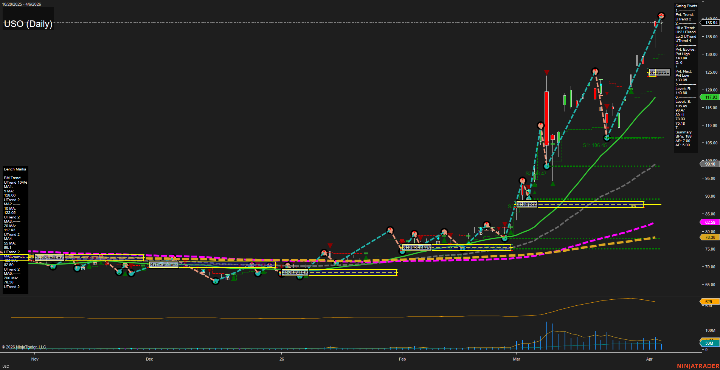Select the M:March monthly level label
The height and width of the screenshot is (370, 720).
click(x=527, y=204)
